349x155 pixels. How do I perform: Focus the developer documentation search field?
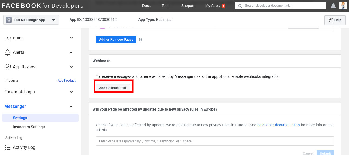[x=280, y=6]
